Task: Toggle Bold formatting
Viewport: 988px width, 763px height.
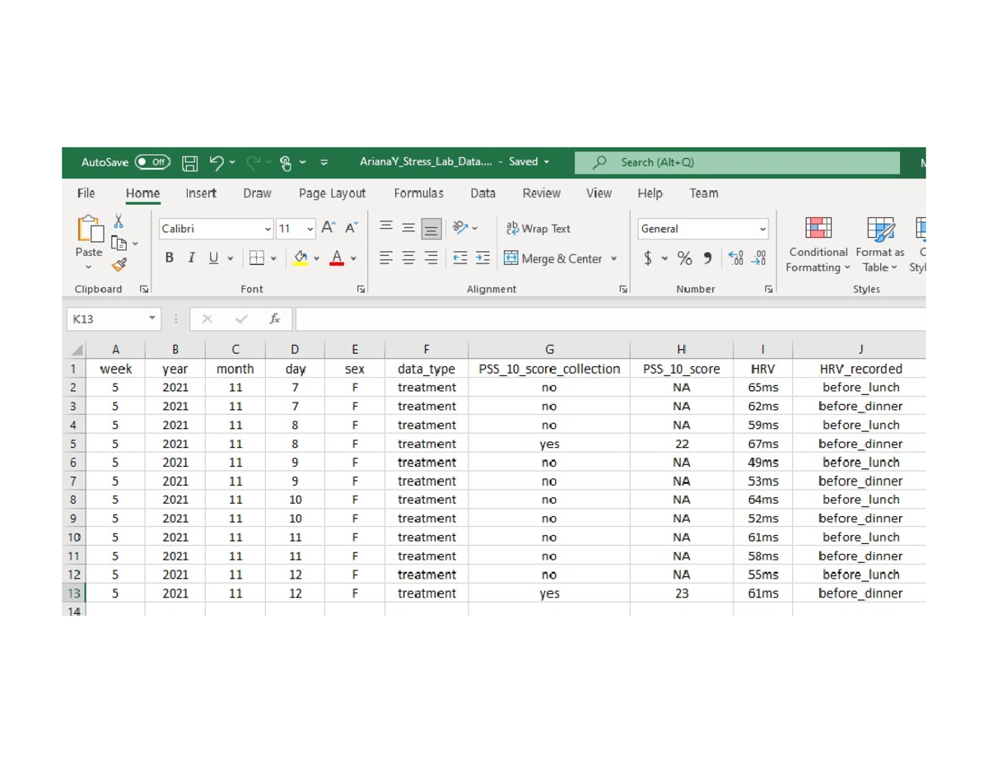Action: [169, 258]
